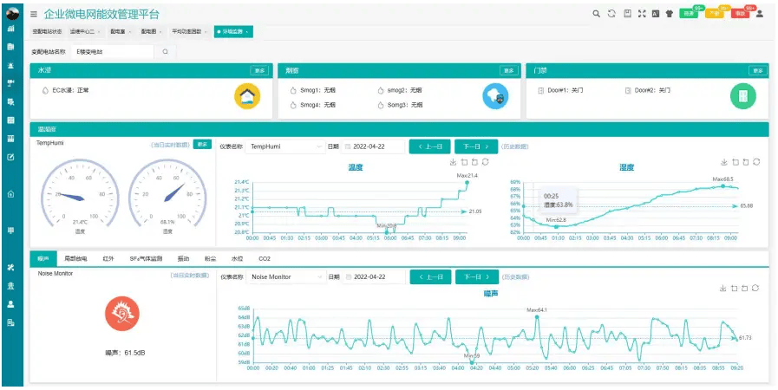The width and height of the screenshot is (778, 390).
Task: Click 下一日 button in the noise panel
Action: pyautogui.click(x=476, y=277)
